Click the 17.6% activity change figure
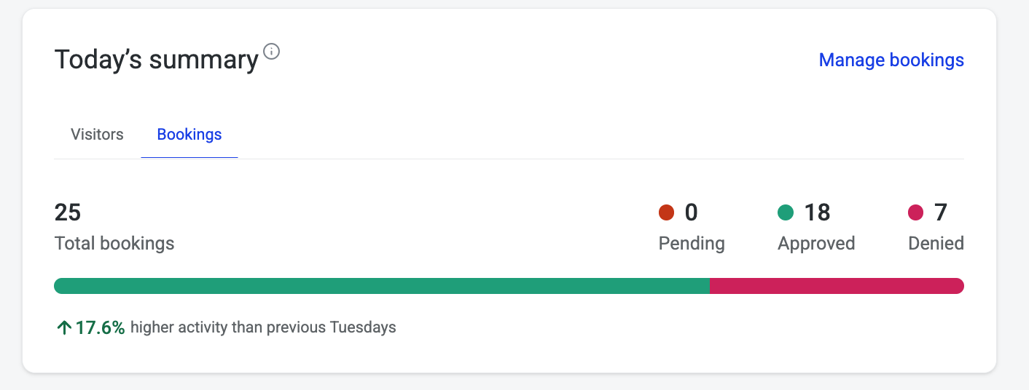This screenshot has height=390, width=1029. (100, 328)
